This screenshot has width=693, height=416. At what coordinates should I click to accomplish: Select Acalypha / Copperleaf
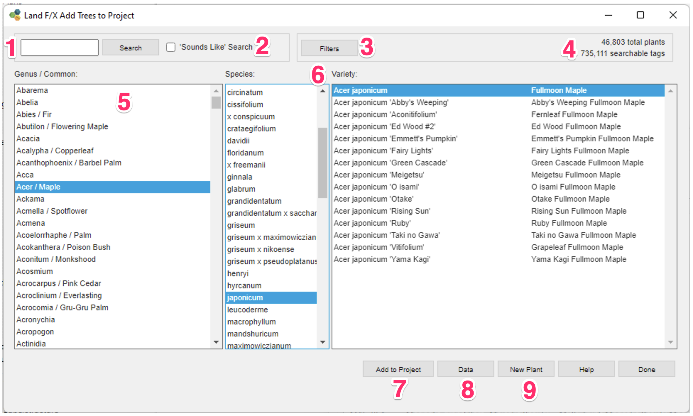pyautogui.click(x=113, y=151)
